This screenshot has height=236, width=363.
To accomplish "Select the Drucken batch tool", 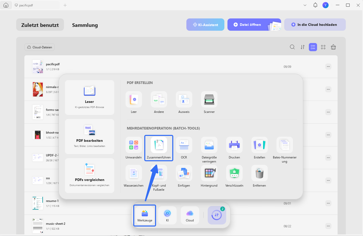I will tap(234, 145).
